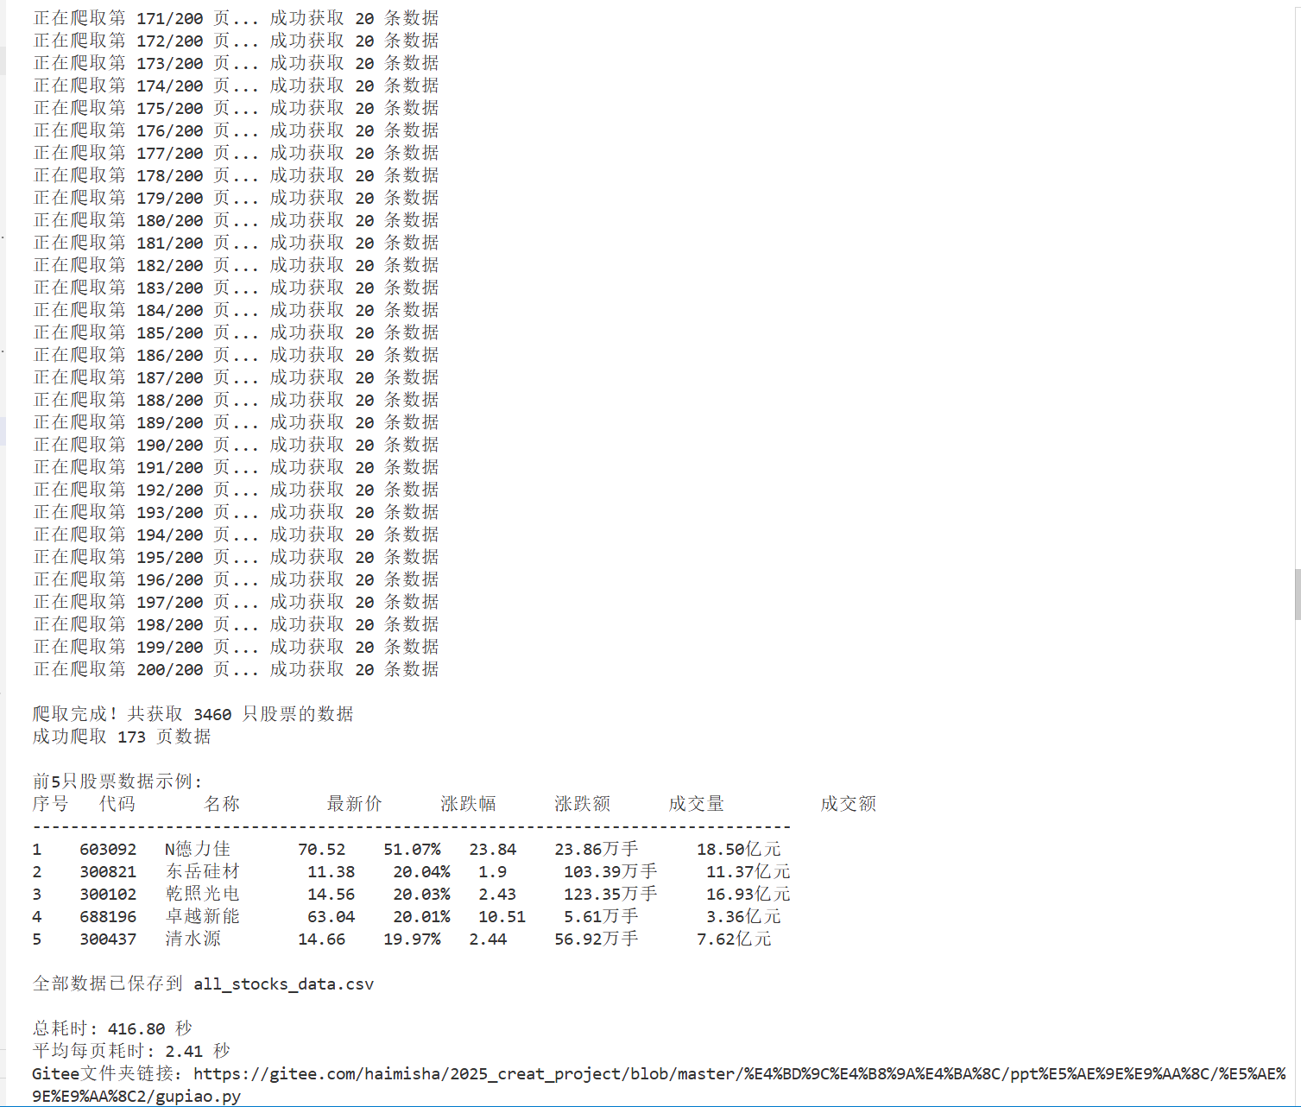Click the line for page 200/200
The height and width of the screenshot is (1107, 1301).
coord(236,669)
